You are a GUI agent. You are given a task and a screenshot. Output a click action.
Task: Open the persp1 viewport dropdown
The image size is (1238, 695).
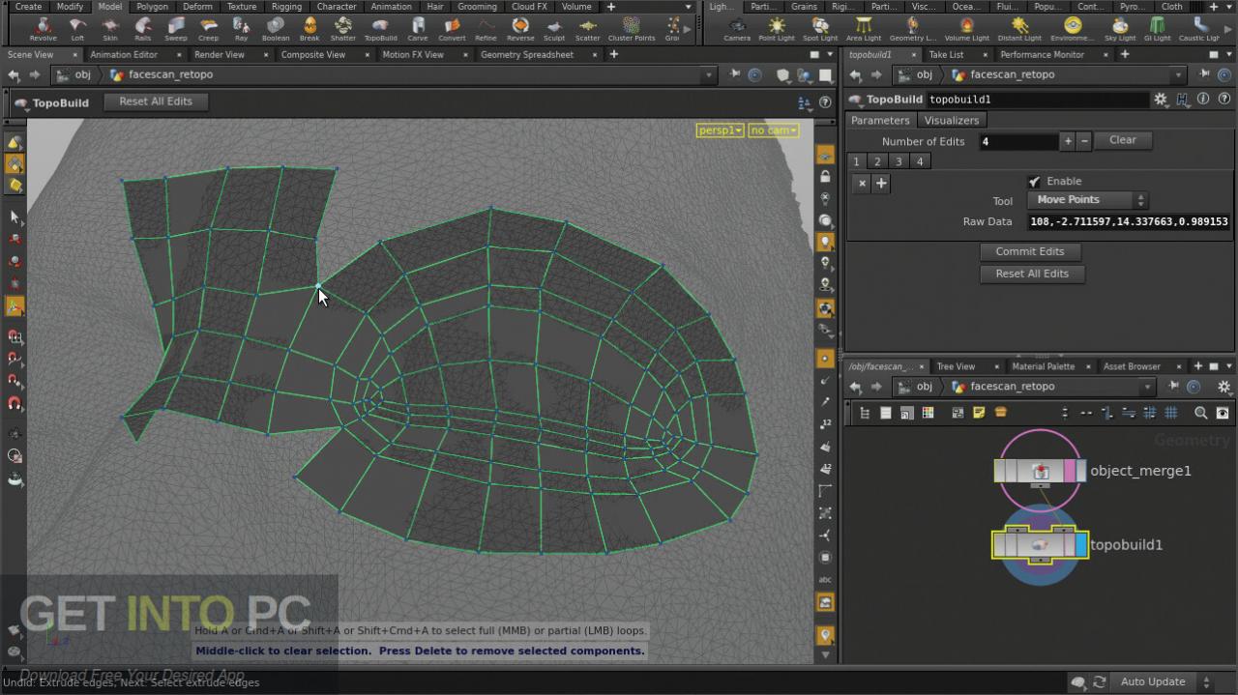[x=720, y=130]
